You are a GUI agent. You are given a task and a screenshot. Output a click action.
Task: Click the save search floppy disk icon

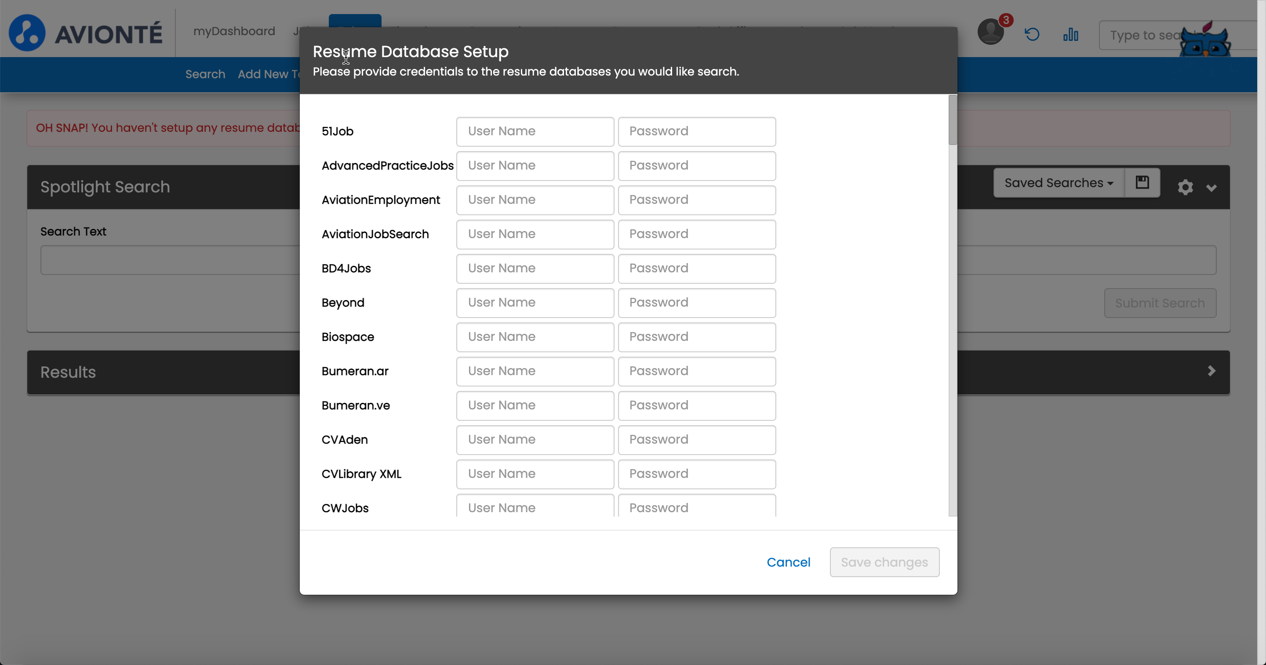[x=1142, y=183]
